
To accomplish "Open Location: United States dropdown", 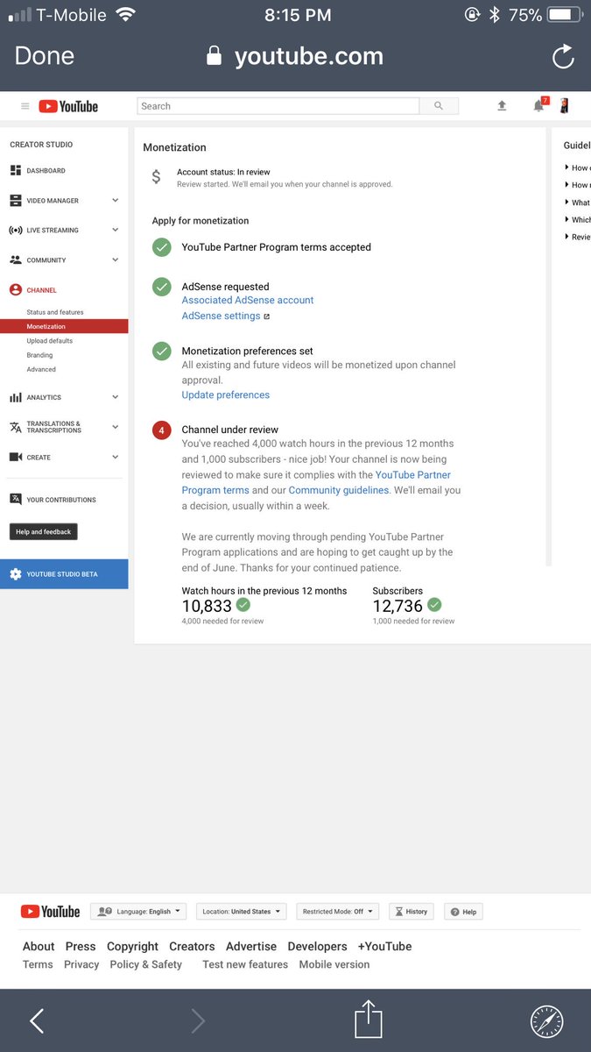I will tap(242, 912).
